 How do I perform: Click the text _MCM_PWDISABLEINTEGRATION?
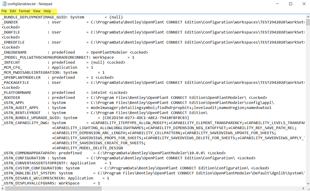tap(30, 73)
